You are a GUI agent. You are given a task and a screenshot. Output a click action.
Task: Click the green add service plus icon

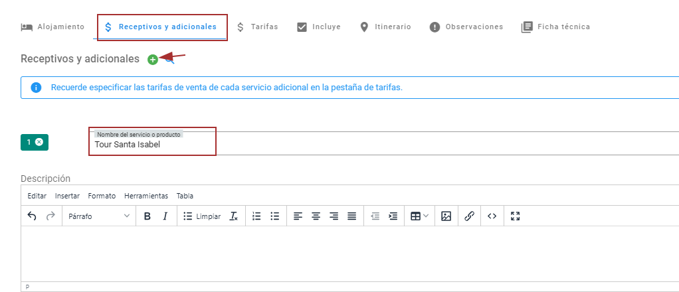click(153, 60)
